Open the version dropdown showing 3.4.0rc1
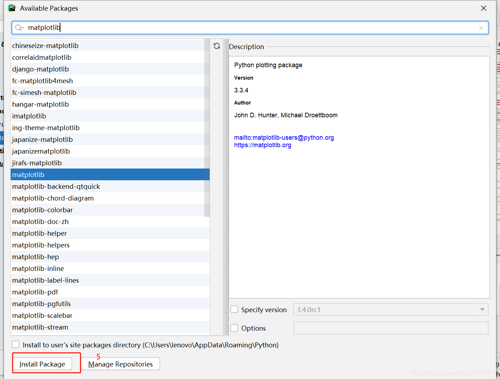This screenshot has height=379, width=500. click(x=391, y=309)
